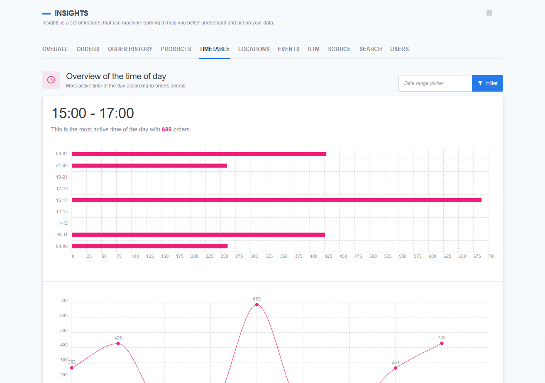Open the ORDER HISTORY tab
The width and height of the screenshot is (545, 383).
click(x=130, y=49)
